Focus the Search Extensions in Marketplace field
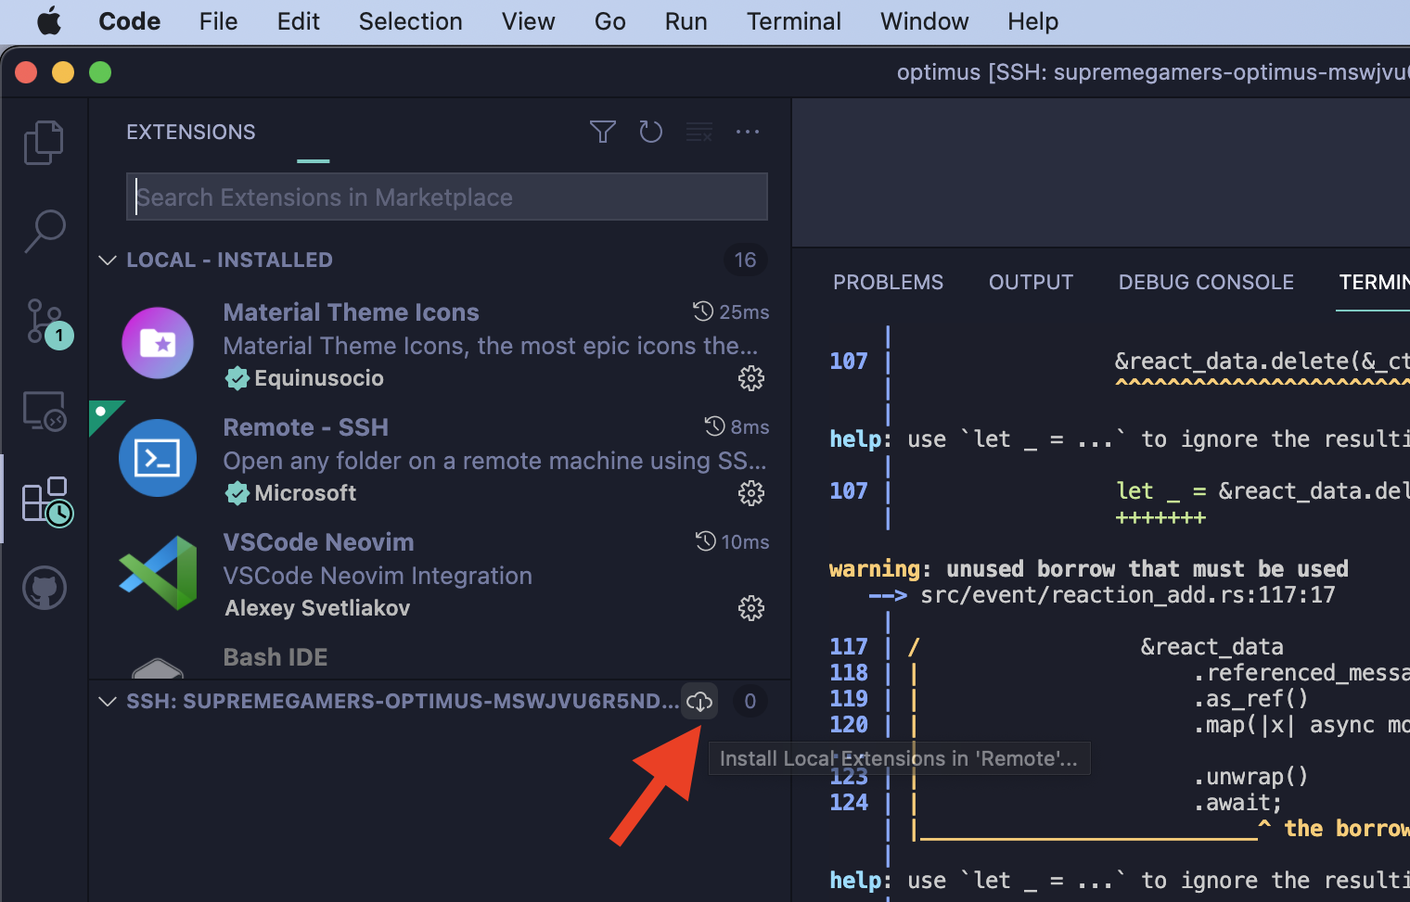 (x=447, y=197)
